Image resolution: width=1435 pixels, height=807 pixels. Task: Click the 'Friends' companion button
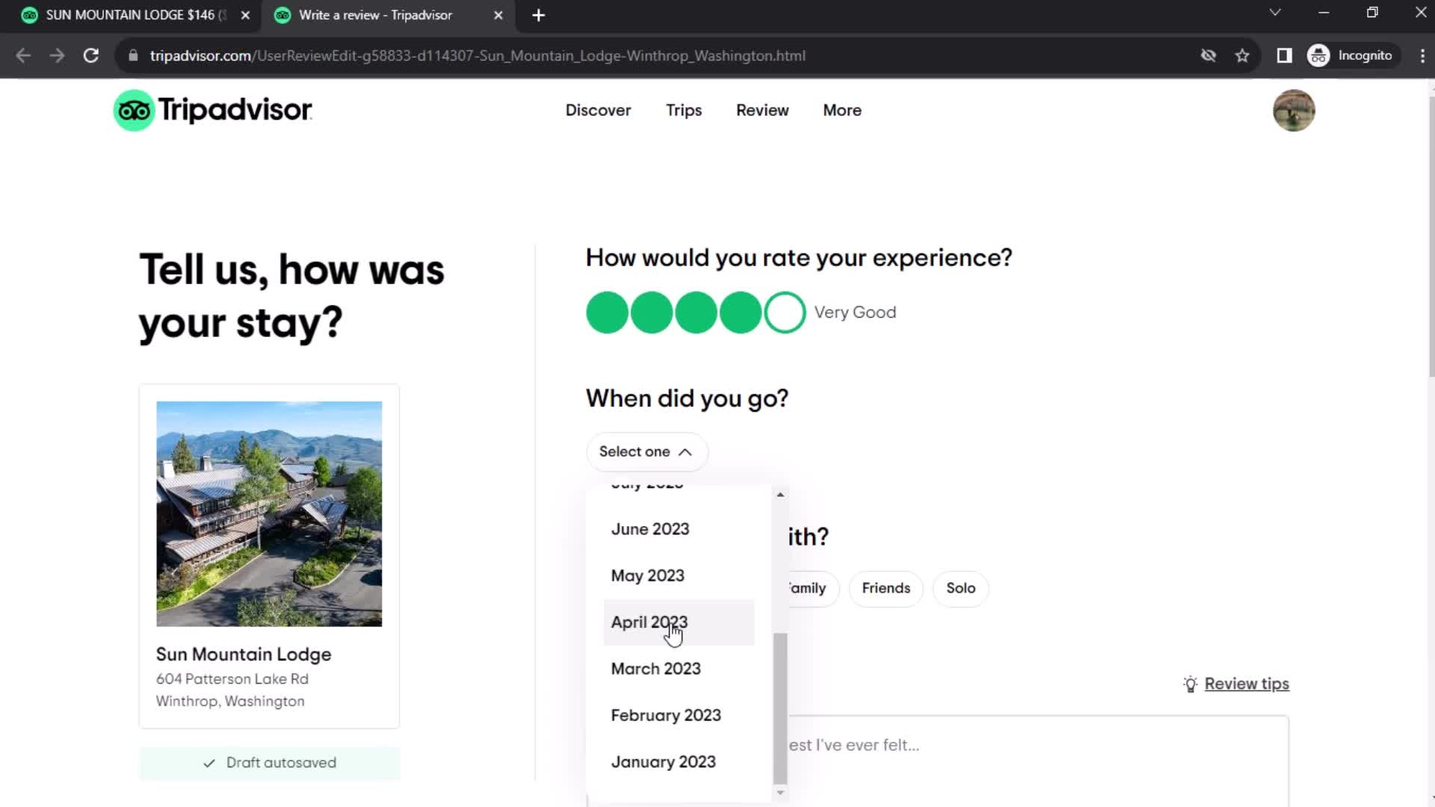pos(885,587)
